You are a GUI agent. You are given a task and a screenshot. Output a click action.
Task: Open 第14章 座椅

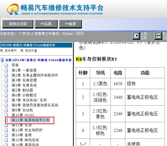(21, 135)
